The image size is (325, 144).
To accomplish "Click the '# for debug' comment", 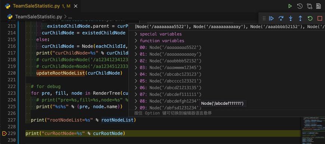I will [46, 86].
